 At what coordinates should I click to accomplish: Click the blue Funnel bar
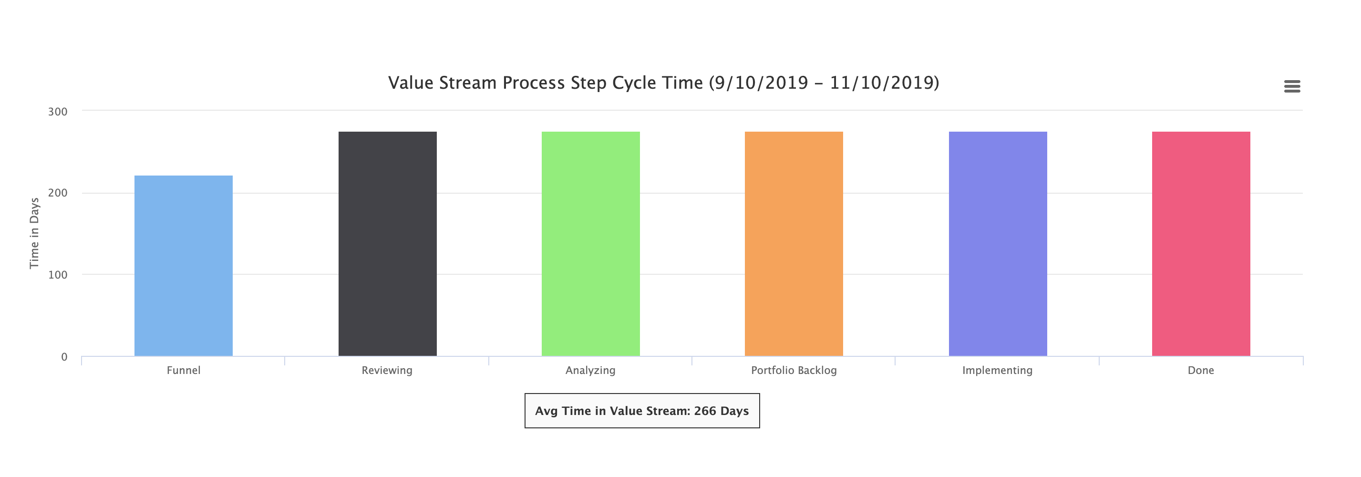point(183,265)
